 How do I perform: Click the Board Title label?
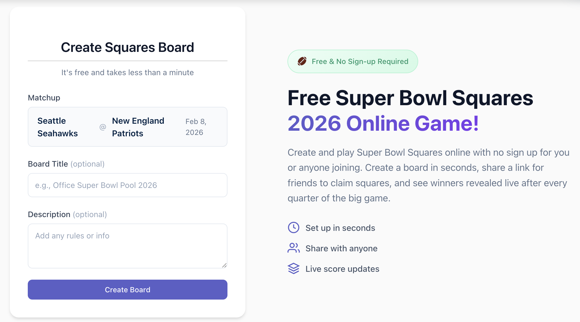48,164
